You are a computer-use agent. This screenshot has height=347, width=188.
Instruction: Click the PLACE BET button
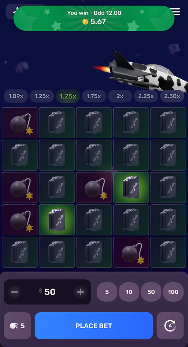(x=94, y=326)
